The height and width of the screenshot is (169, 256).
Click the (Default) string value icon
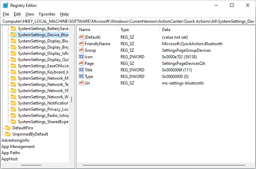tap(81, 37)
